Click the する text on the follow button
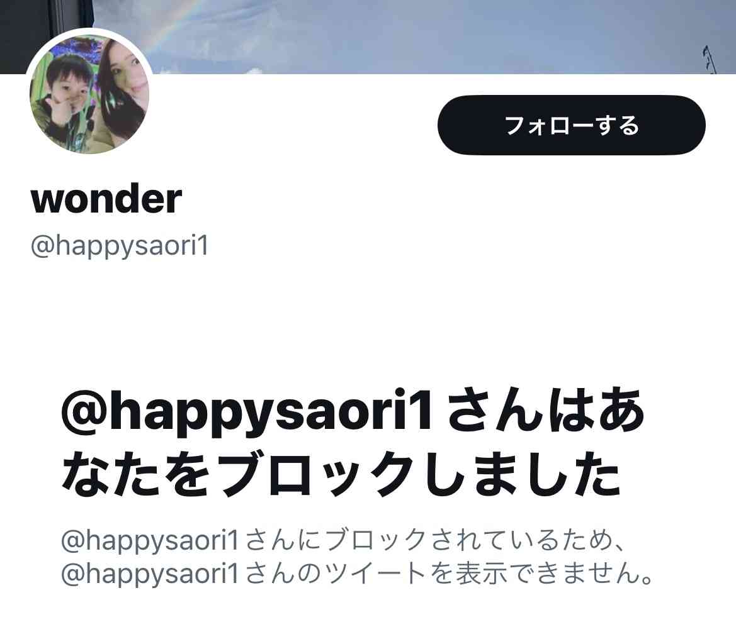 tap(617, 126)
